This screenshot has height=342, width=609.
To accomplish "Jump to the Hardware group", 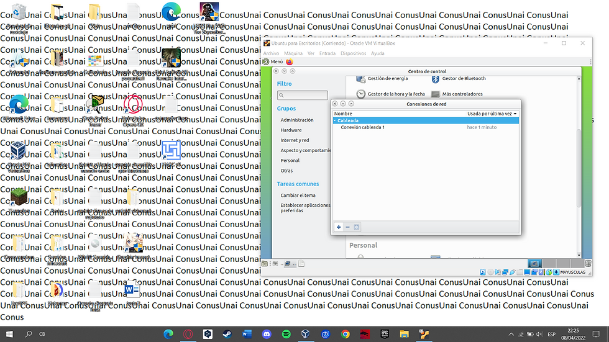I will [x=291, y=130].
